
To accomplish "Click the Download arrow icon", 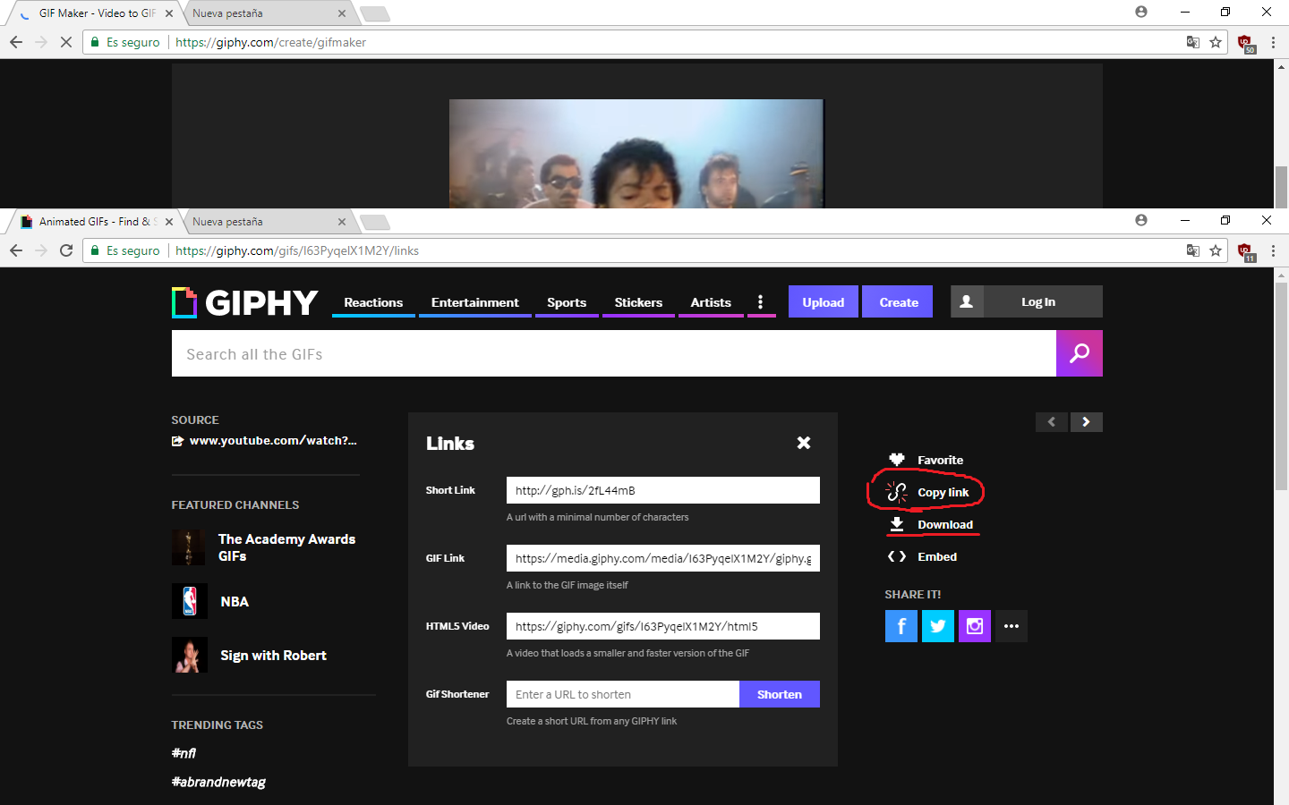I will [x=897, y=524].
